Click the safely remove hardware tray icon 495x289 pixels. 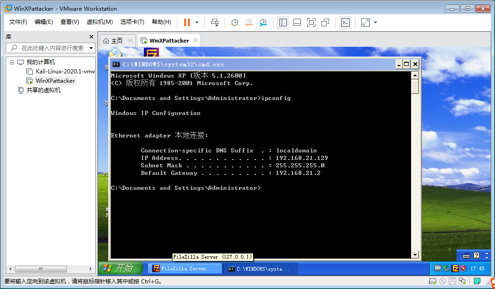click(446, 268)
